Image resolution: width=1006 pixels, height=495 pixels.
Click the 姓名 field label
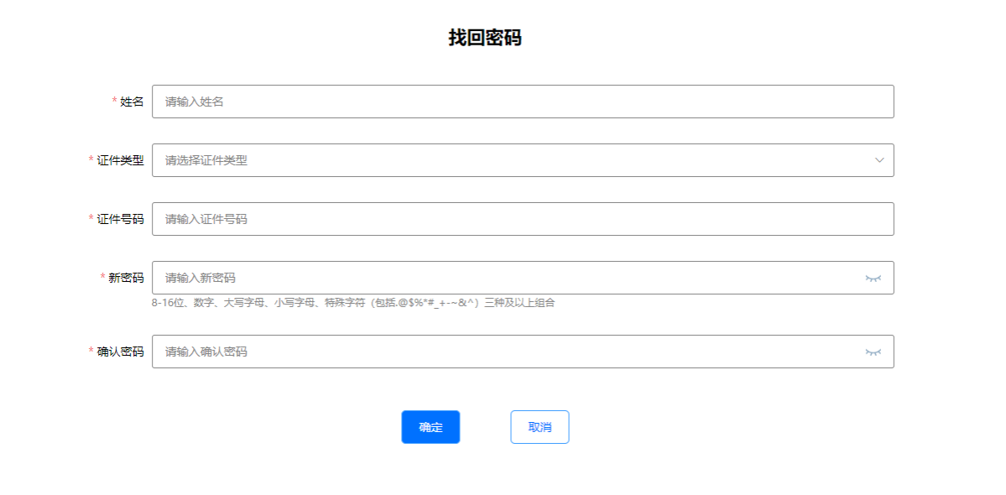[132, 102]
